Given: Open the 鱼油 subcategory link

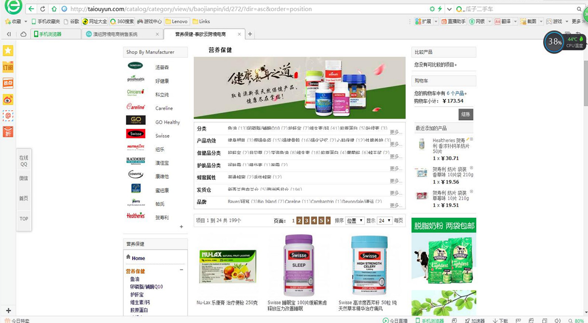Looking at the screenshot, I should point(135,279).
